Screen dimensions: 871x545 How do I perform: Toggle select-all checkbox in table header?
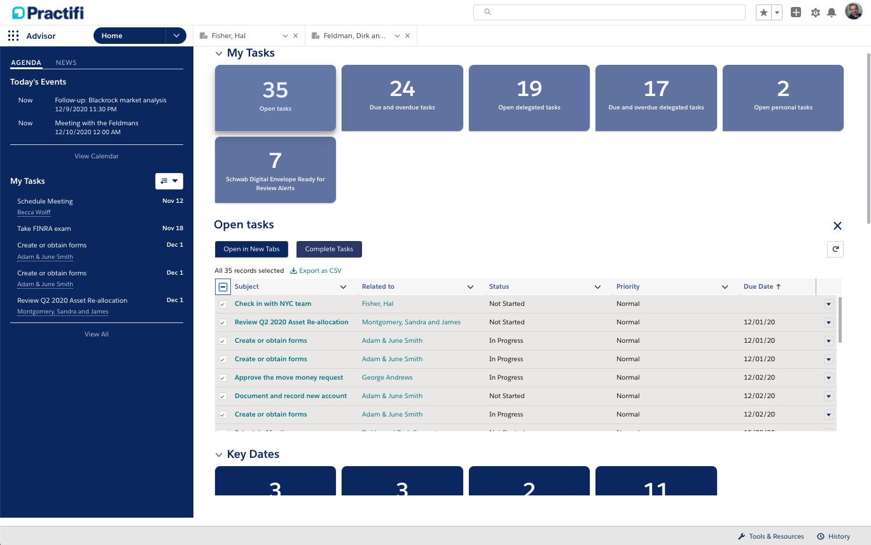[x=223, y=287]
